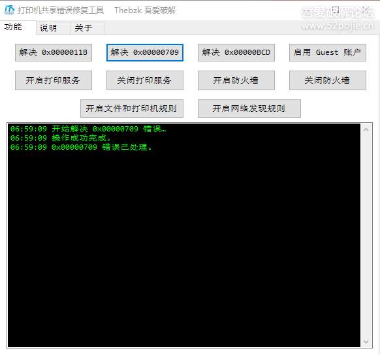Click inside the black log output area
This screenshot has height=355, width=380.
tap(184, 243)
